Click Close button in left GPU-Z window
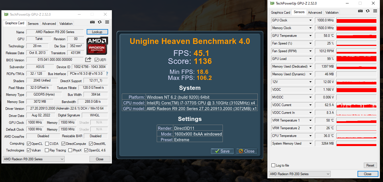This screenshot has width=383, height=182. [100, 159]
